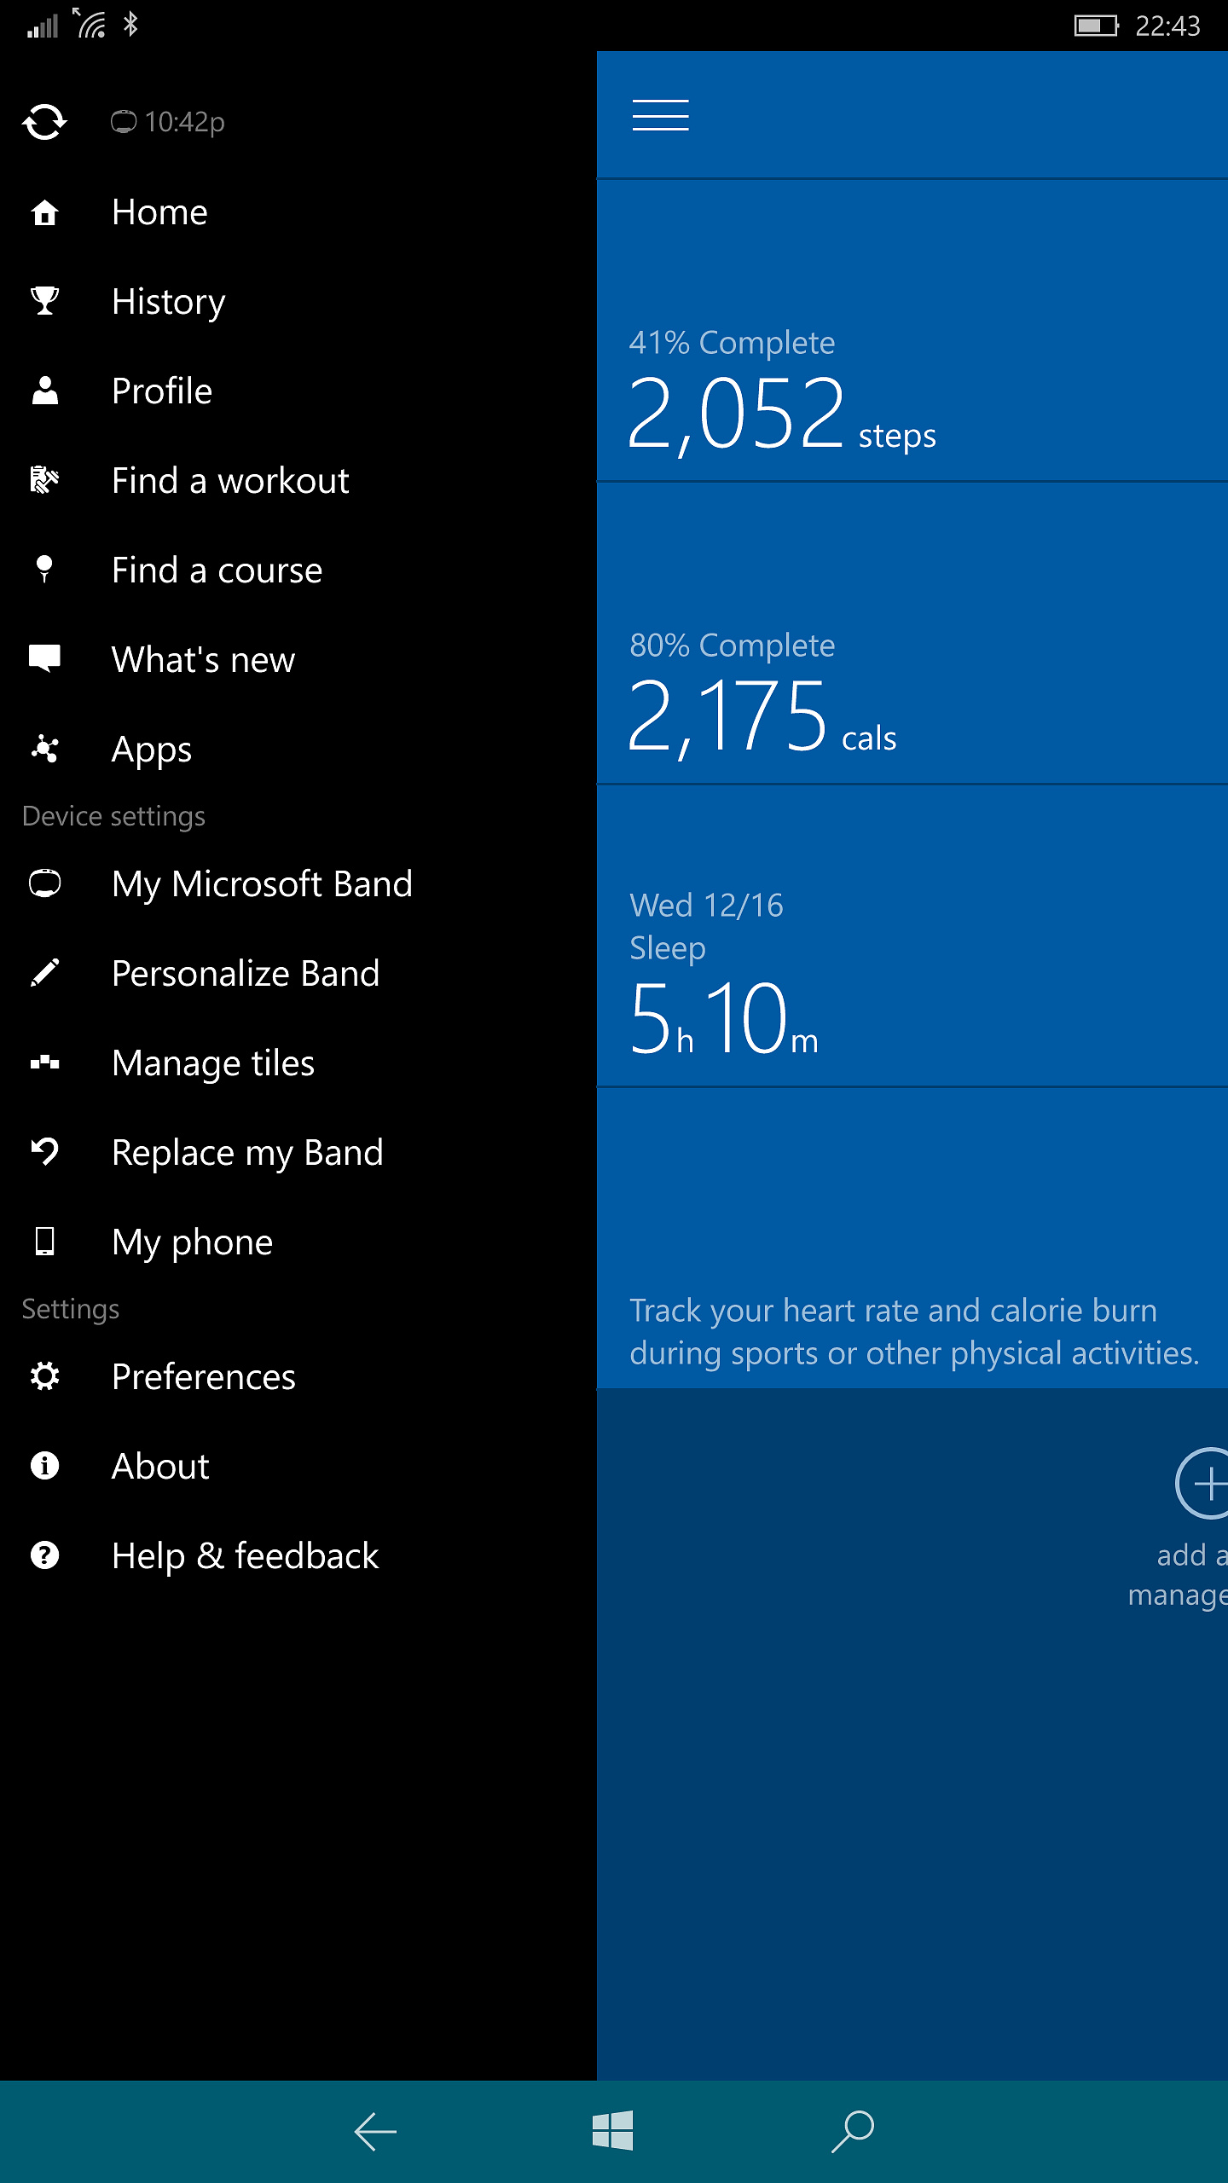Tap the add tile plus circle

tap(1202, 1484)
